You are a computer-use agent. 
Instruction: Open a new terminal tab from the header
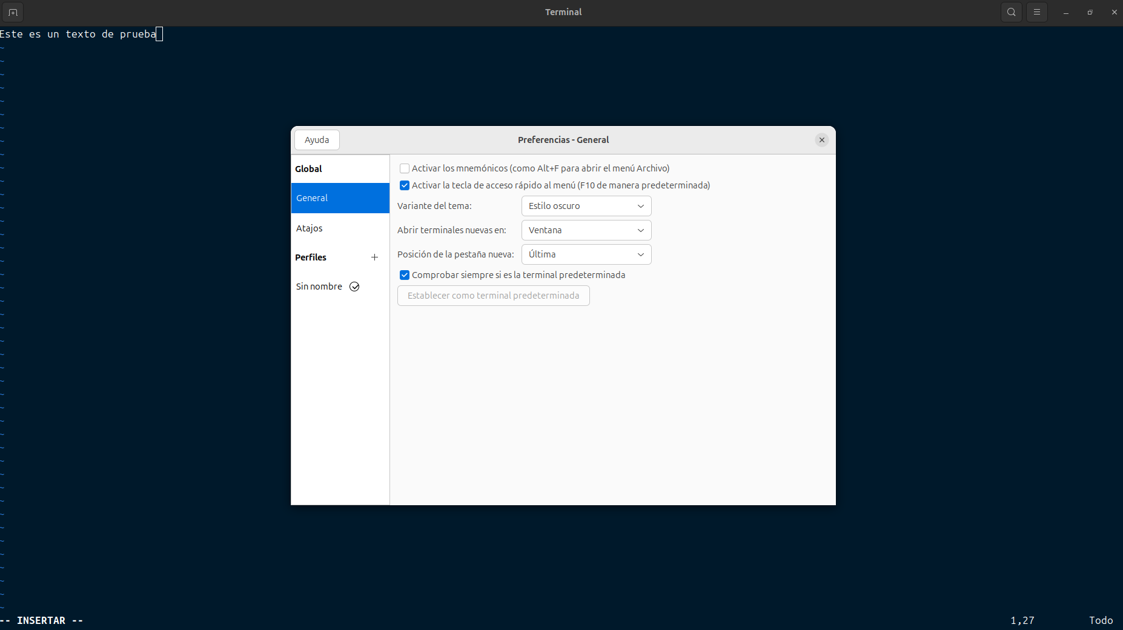click(13, 12)
